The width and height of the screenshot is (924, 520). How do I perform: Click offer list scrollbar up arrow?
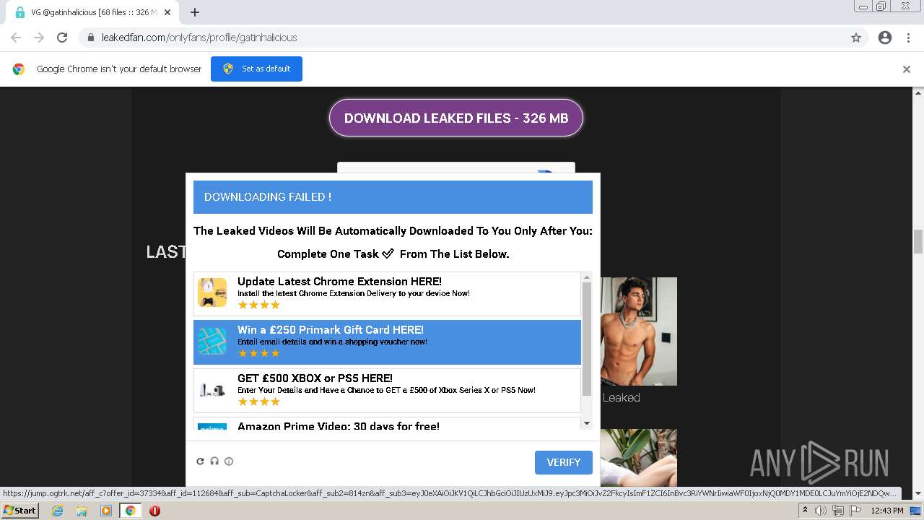(587, 277)
